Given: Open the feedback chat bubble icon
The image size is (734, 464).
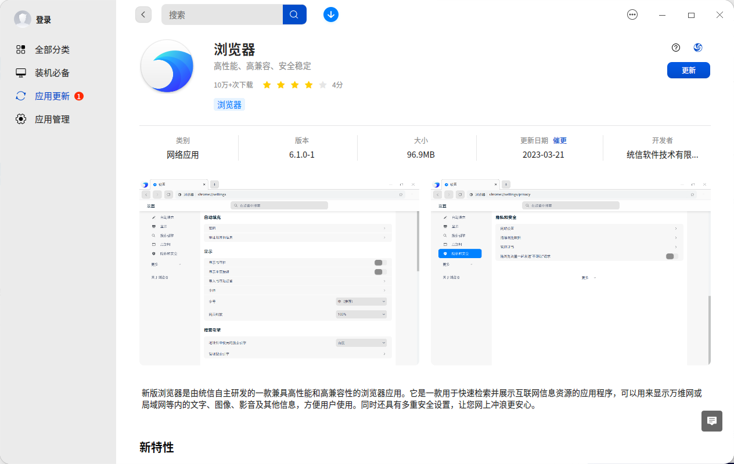Looking at the screenshot, I should pos(711,421).
